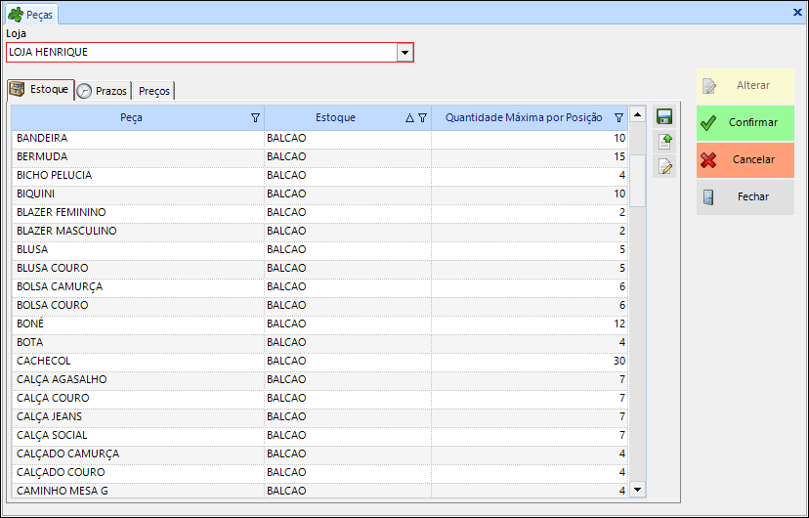Click the Fechar button
The width and height of the screenshot is (809, 518).
coord(745,197)
